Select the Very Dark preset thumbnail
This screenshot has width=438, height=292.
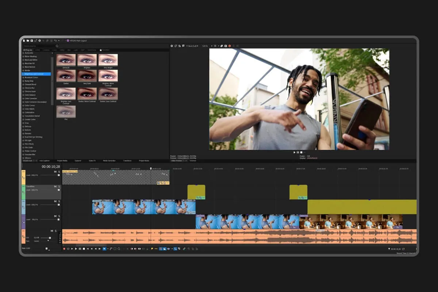tap(87, 76)
